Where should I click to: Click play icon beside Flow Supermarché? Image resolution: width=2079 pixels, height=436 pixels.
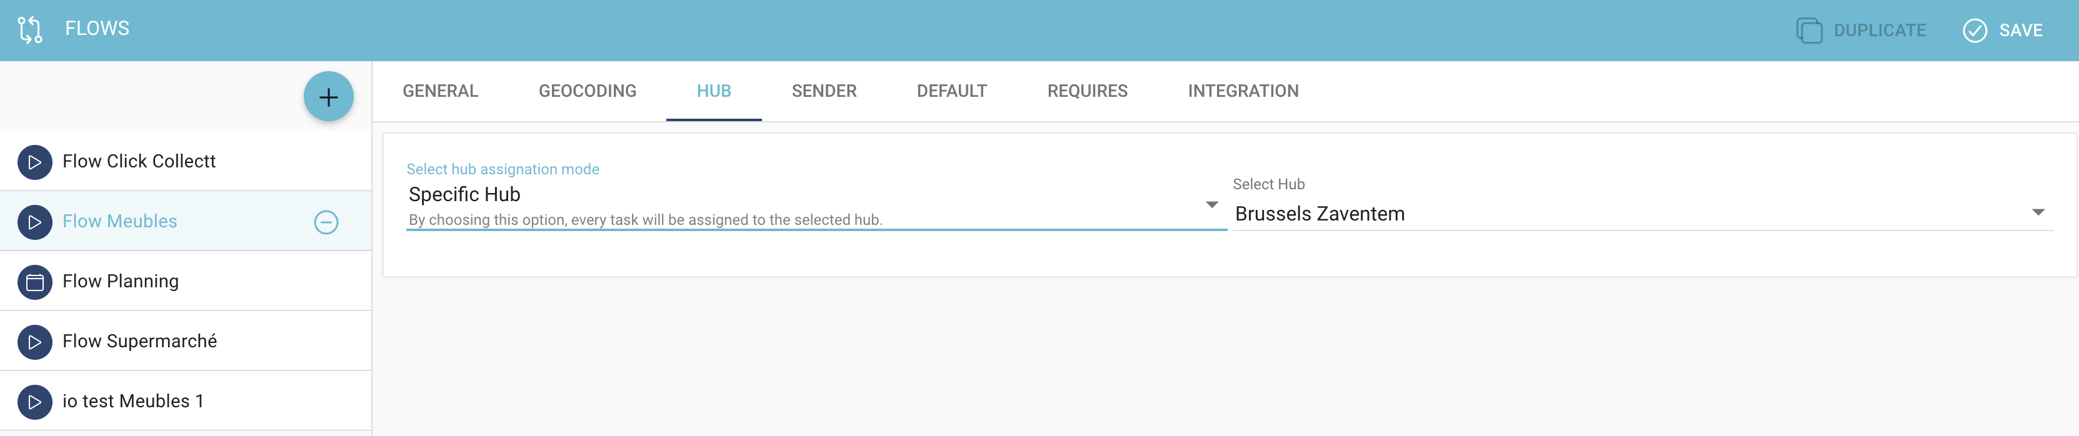[x=35, y=342]
